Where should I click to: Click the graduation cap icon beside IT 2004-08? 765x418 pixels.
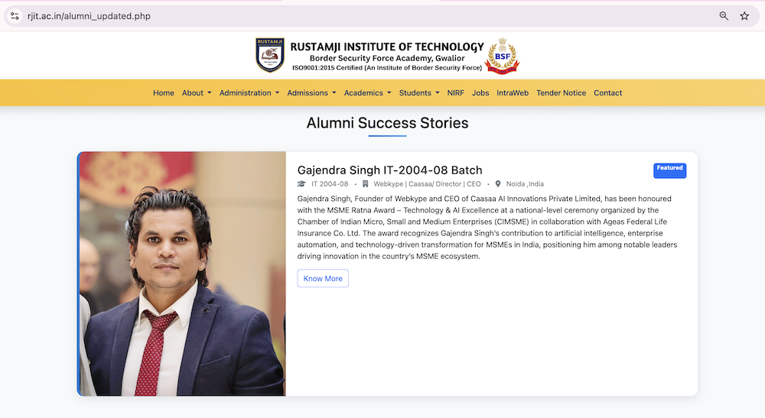[x=301, y=183]
